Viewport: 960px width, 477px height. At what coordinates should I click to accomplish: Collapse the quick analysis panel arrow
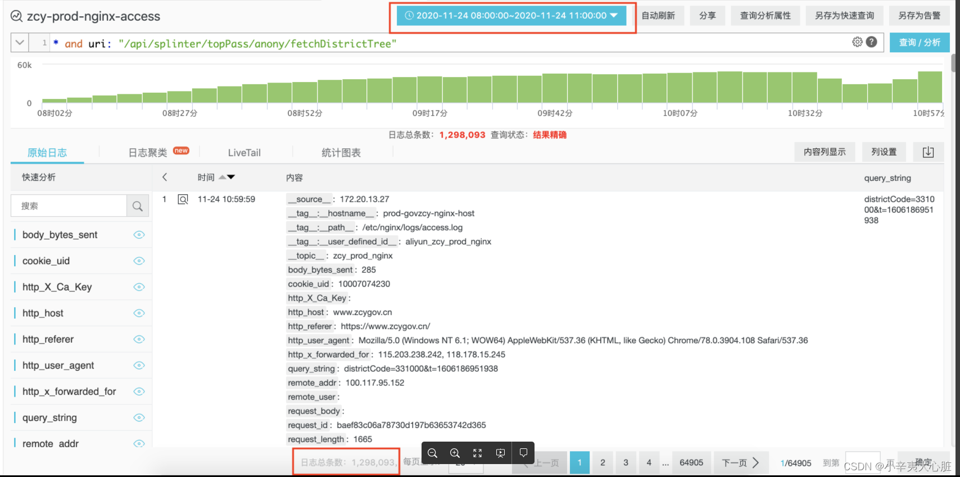[x=165, y=177]
